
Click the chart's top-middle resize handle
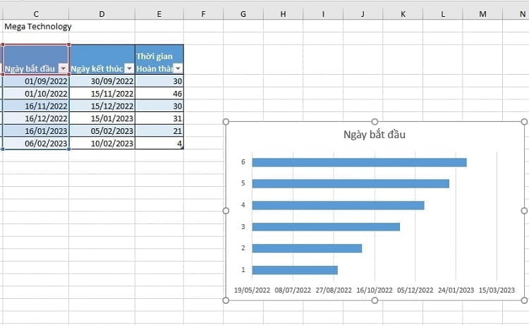coord(375,122)
